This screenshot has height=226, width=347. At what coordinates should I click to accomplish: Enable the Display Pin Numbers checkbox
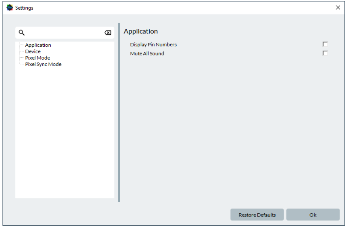tap(325, 44)
